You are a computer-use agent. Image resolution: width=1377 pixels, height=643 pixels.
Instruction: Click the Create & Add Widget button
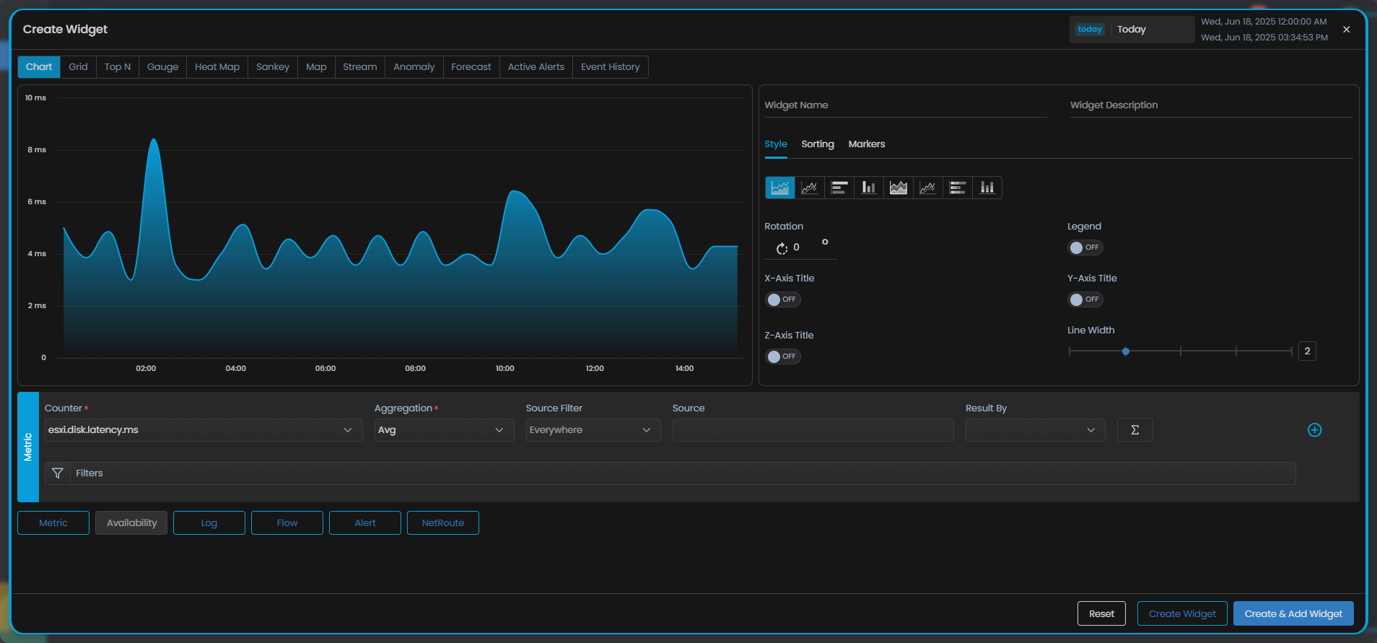[1293, 614]
